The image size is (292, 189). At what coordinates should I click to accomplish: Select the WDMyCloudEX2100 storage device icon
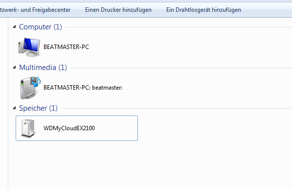(28, 128)
